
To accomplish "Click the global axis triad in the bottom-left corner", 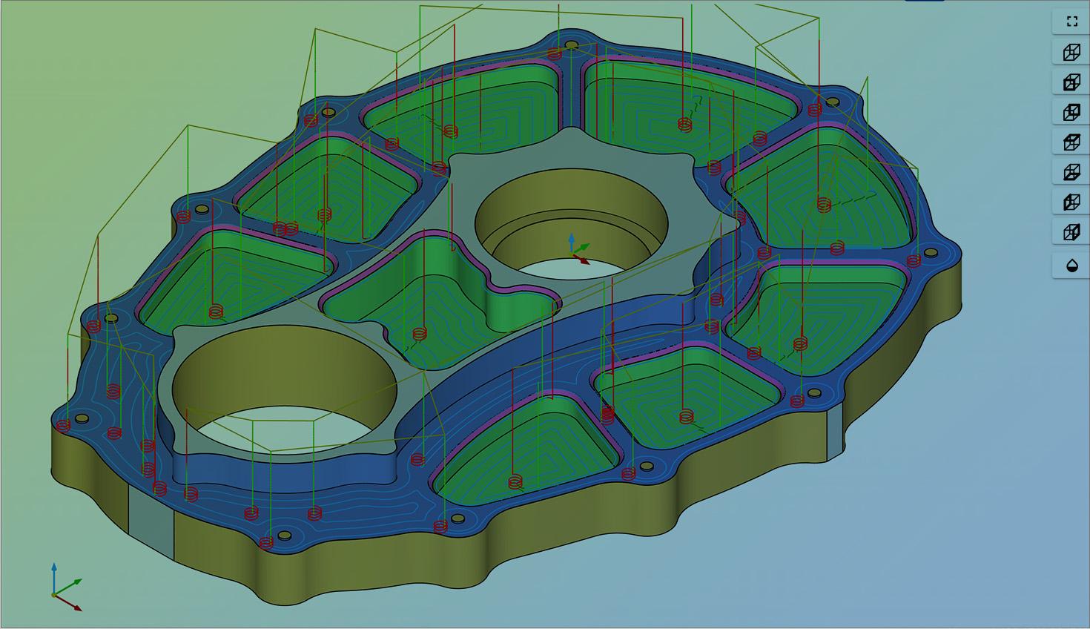I will 61,591.
